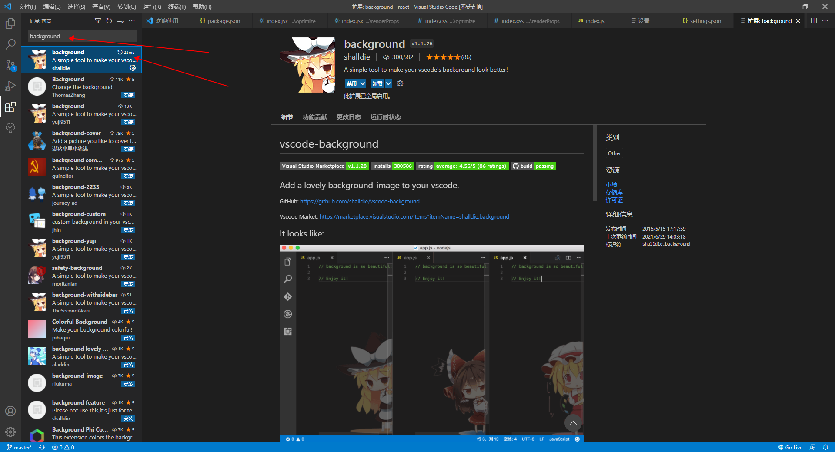Click the gear beside the 卸载 button

400,83
